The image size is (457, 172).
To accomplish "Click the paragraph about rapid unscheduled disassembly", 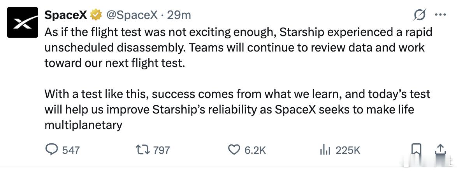I will tap(238, 47).
